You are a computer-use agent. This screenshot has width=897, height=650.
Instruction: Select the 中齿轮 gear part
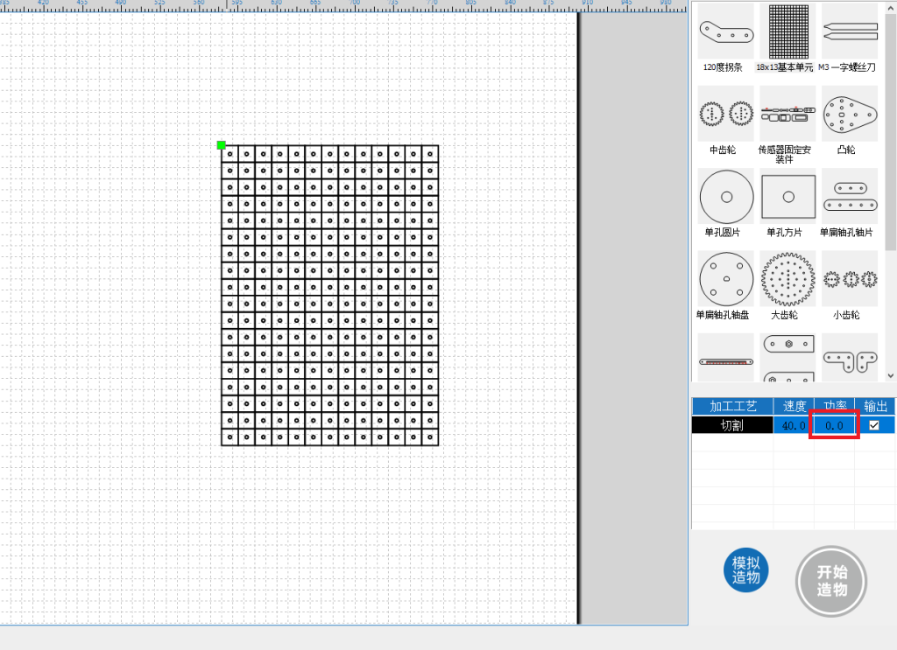725,114
